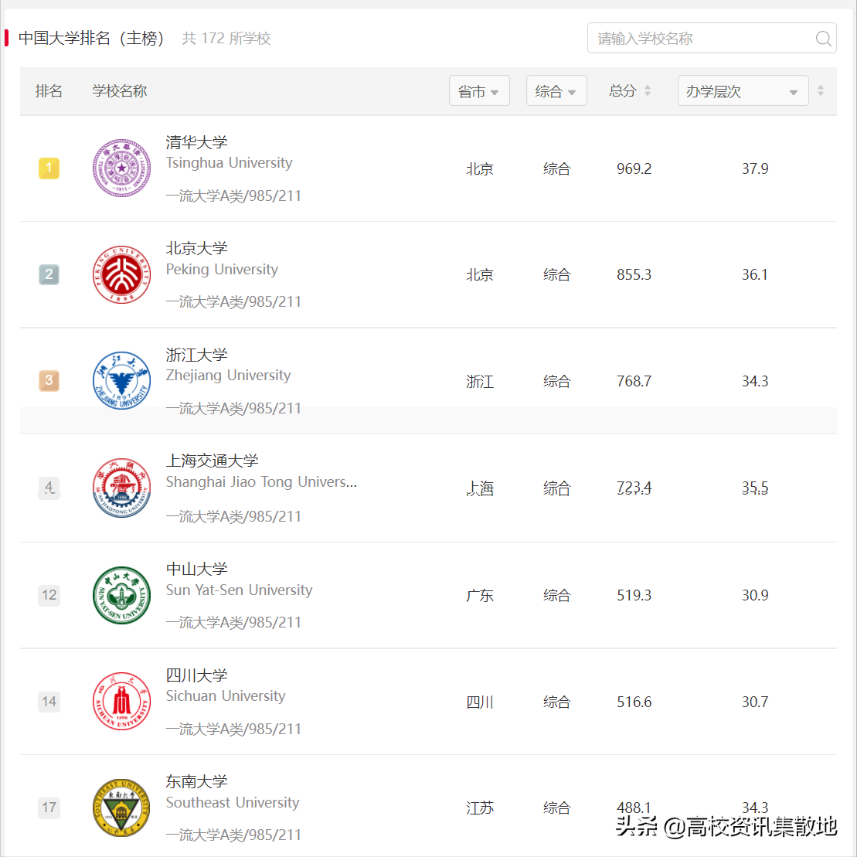This screenshot has width=857, height=857.
Task: Click inside the school name search box
Action: pos(695,38)
